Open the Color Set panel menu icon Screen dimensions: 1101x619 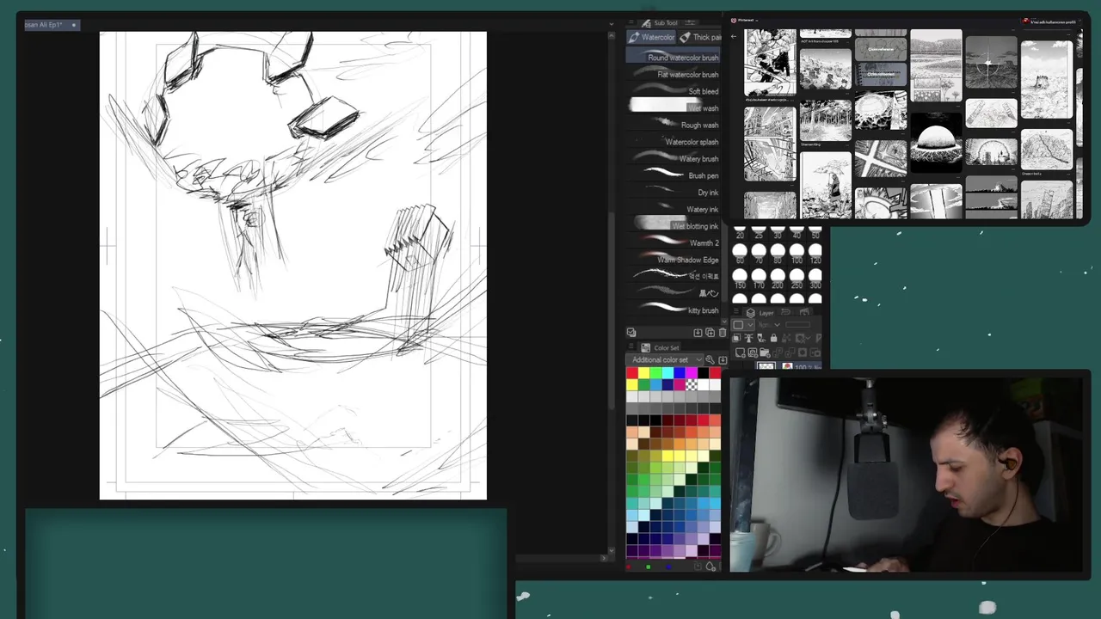click(631, 347)
